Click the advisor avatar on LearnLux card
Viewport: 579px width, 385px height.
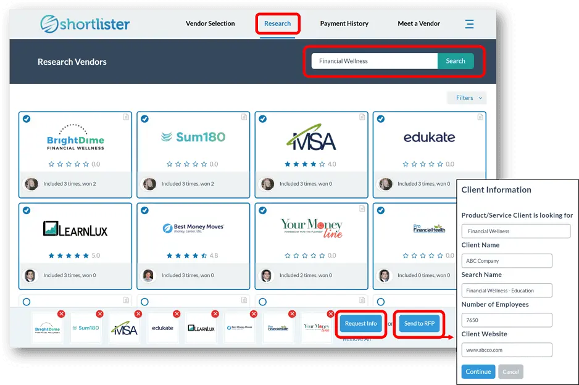(x=30, y=275)
